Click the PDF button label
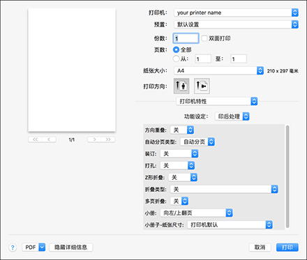The height and width of the screenshot is (260, 307). click(31, 247)
